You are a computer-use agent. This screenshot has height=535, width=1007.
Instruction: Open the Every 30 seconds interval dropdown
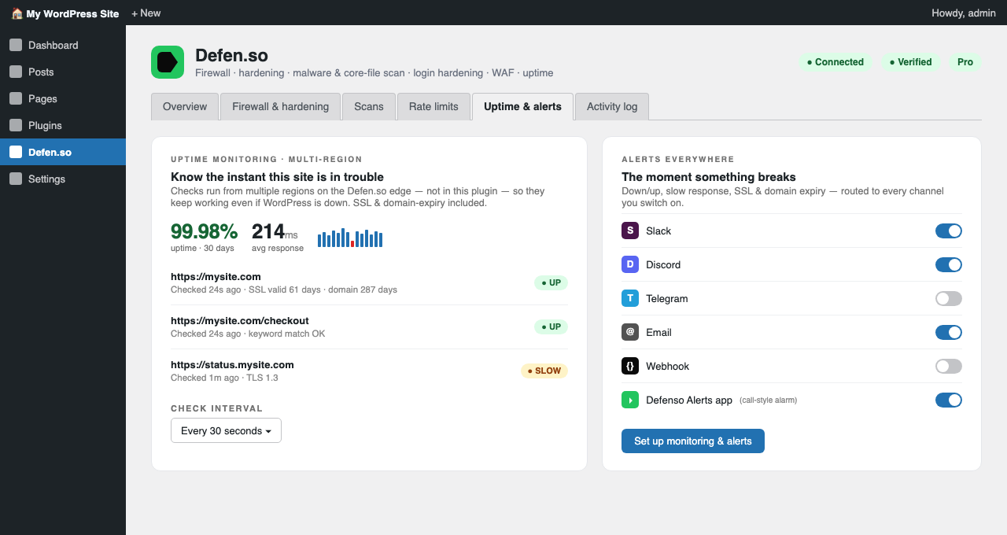226,430
